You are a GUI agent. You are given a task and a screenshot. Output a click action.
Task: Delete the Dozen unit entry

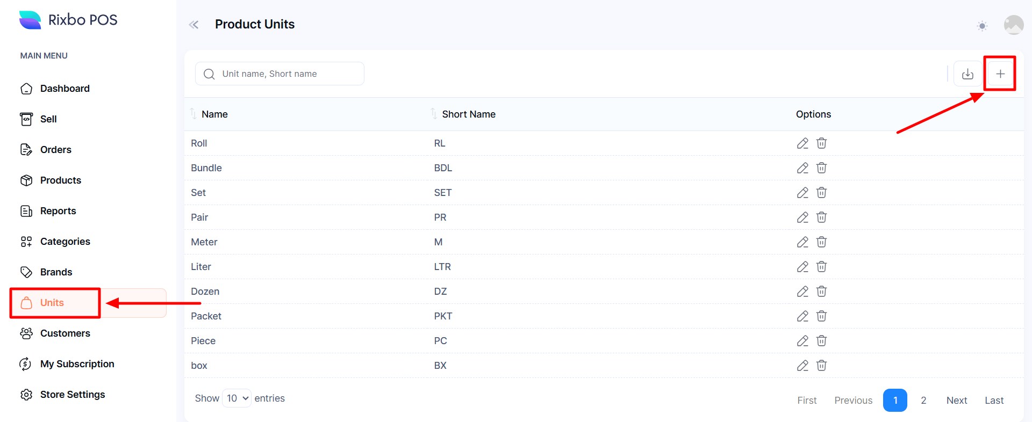coord(821,292)
